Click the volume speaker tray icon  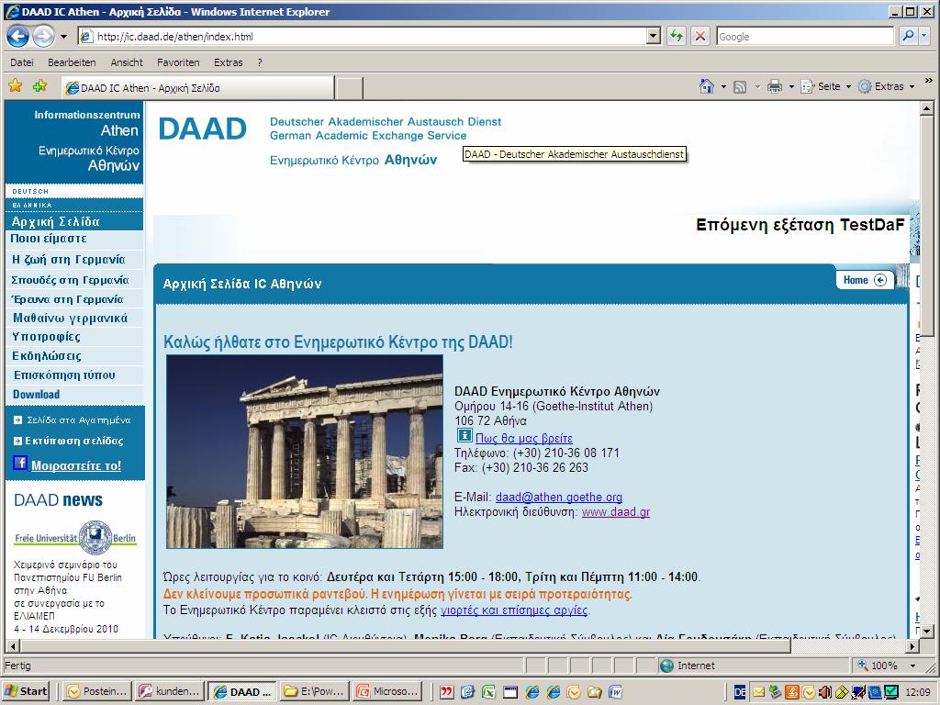tap(825, 692)
